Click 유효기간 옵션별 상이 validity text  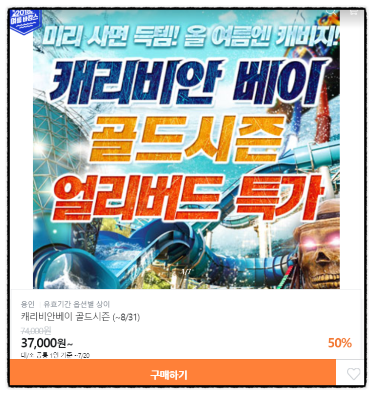click(x=77, y=304)
